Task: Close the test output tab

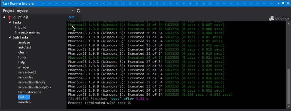Action: pos(77,18)
